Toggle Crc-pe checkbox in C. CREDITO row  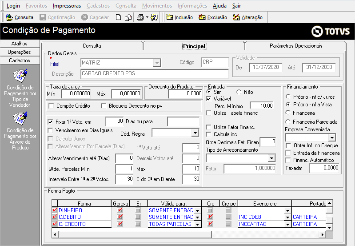pyautogui.click(x=228, y=224)
